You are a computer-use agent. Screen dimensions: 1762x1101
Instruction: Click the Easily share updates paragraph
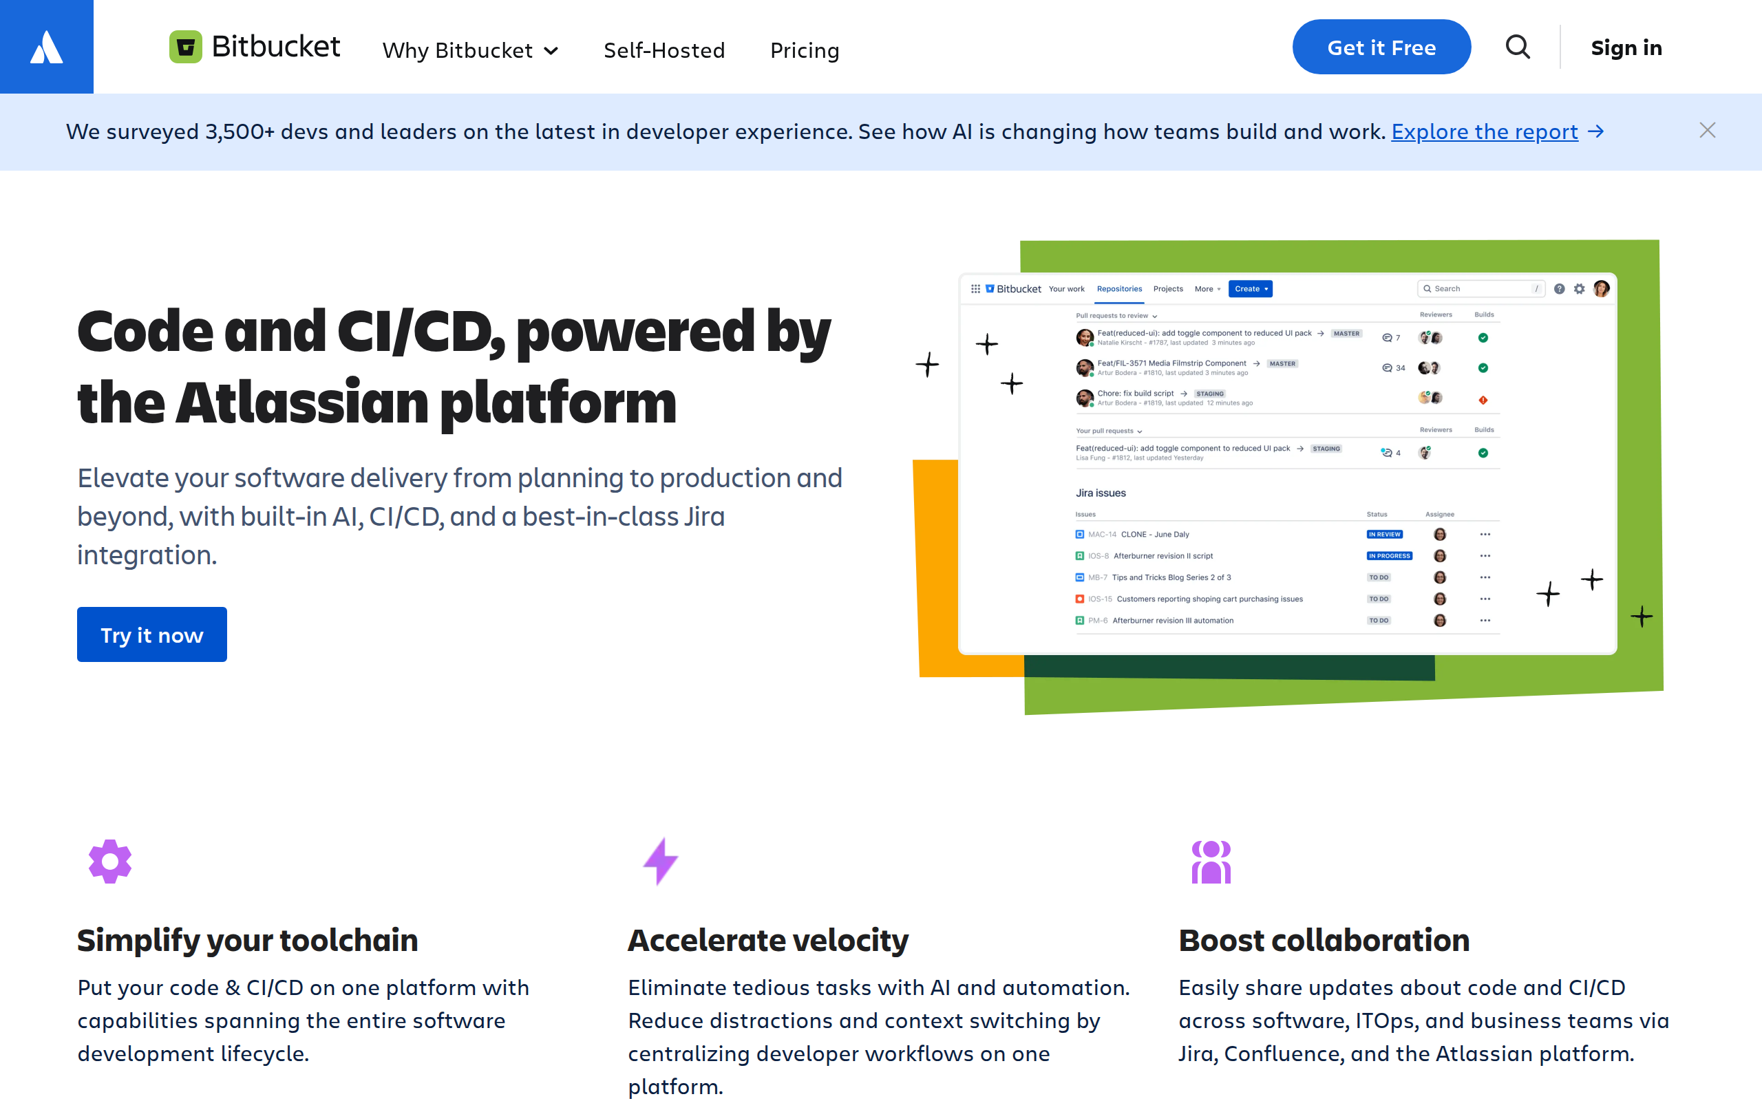point(1423,1020)
